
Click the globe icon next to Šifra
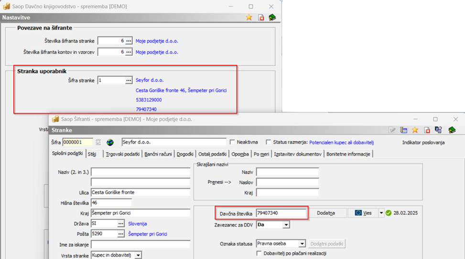click(x=110, y=142)
